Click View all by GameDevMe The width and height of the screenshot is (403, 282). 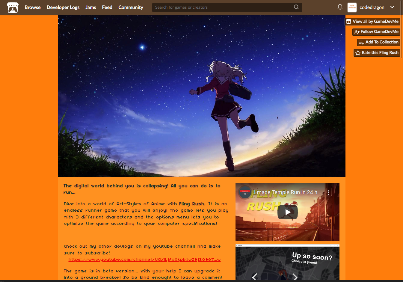pyautogui.click(x=372, y=21)
